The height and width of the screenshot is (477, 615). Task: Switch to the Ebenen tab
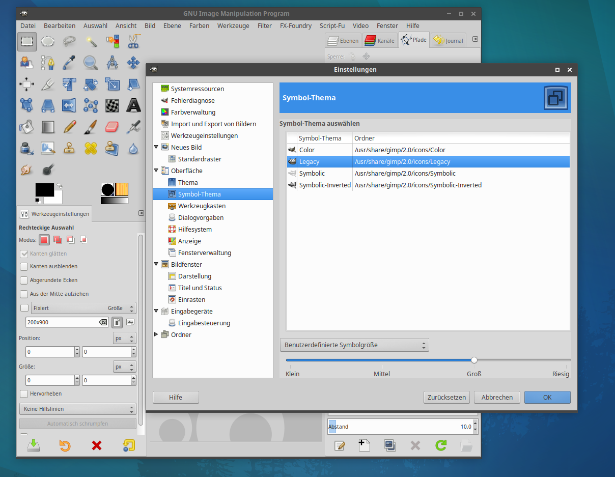pyautogui.click(x=343, y=40)
